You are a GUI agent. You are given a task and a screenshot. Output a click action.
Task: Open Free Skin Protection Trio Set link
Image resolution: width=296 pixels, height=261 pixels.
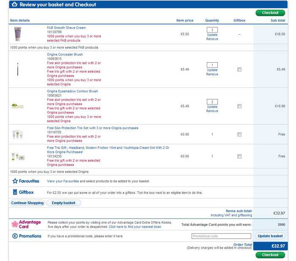click(93, 128)
